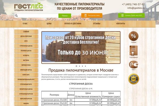Click the СТРОГАННАЯ ДОСКА section heading above table

pos(81,84)
